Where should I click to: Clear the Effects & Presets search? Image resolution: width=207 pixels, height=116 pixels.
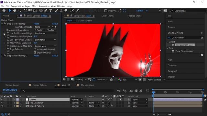coord(202,38)
